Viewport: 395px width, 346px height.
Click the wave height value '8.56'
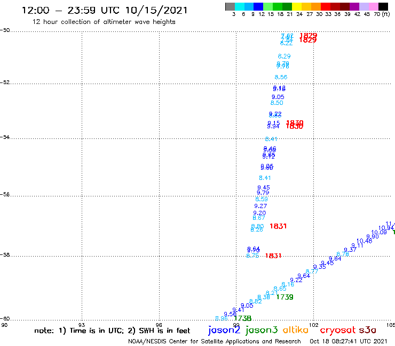click(281, 77)
